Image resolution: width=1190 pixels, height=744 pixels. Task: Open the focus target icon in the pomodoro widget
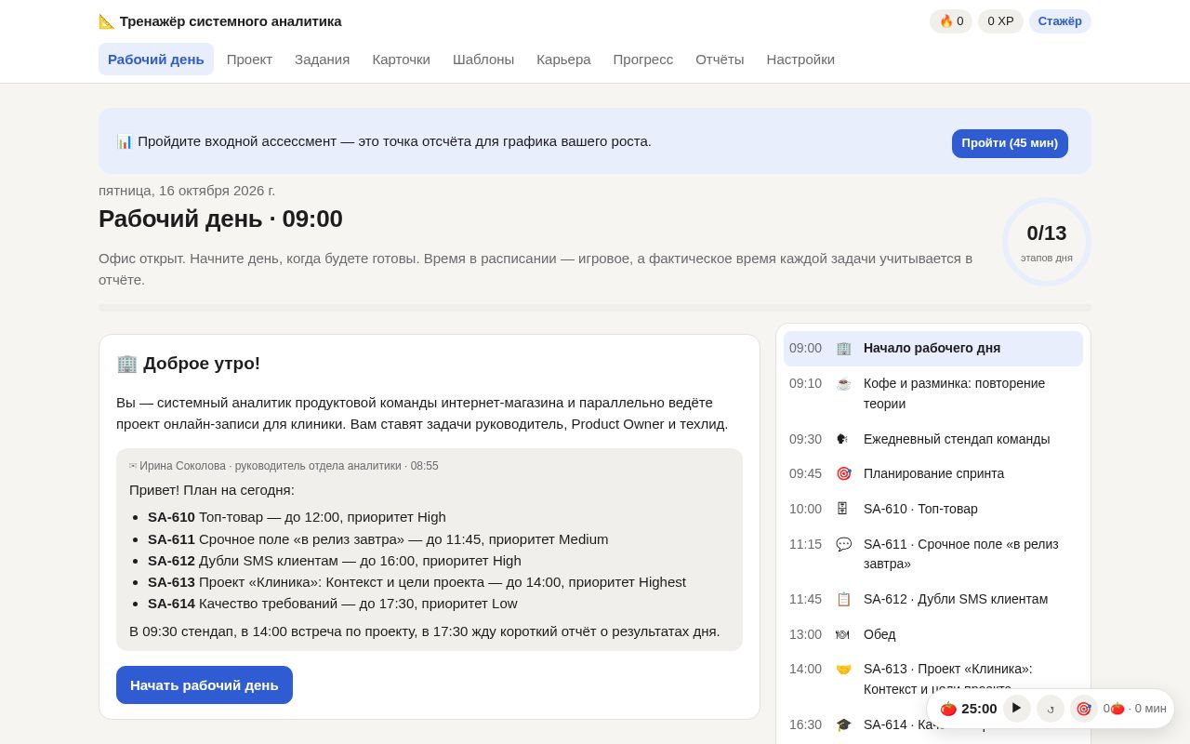[x=1084, y=709]
